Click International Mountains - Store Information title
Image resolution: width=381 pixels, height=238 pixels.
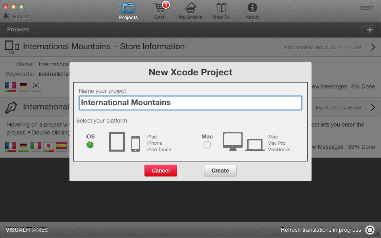pos(104,46)
